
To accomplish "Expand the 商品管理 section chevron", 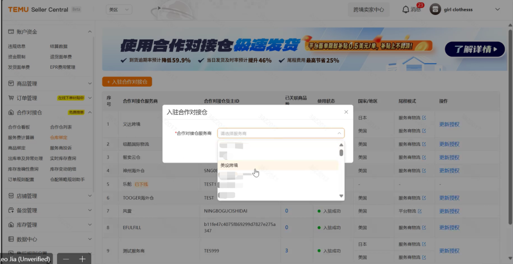I will click(90, 83).
